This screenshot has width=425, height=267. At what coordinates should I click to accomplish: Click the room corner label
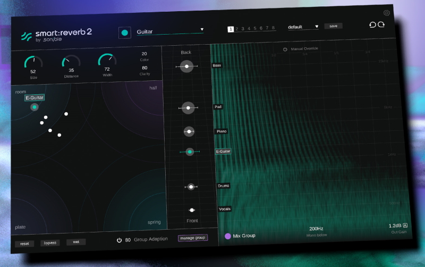[21, 92]
